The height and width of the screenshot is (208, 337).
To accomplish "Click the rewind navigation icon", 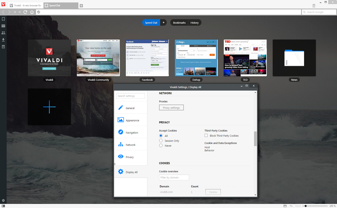I will 15,12.
